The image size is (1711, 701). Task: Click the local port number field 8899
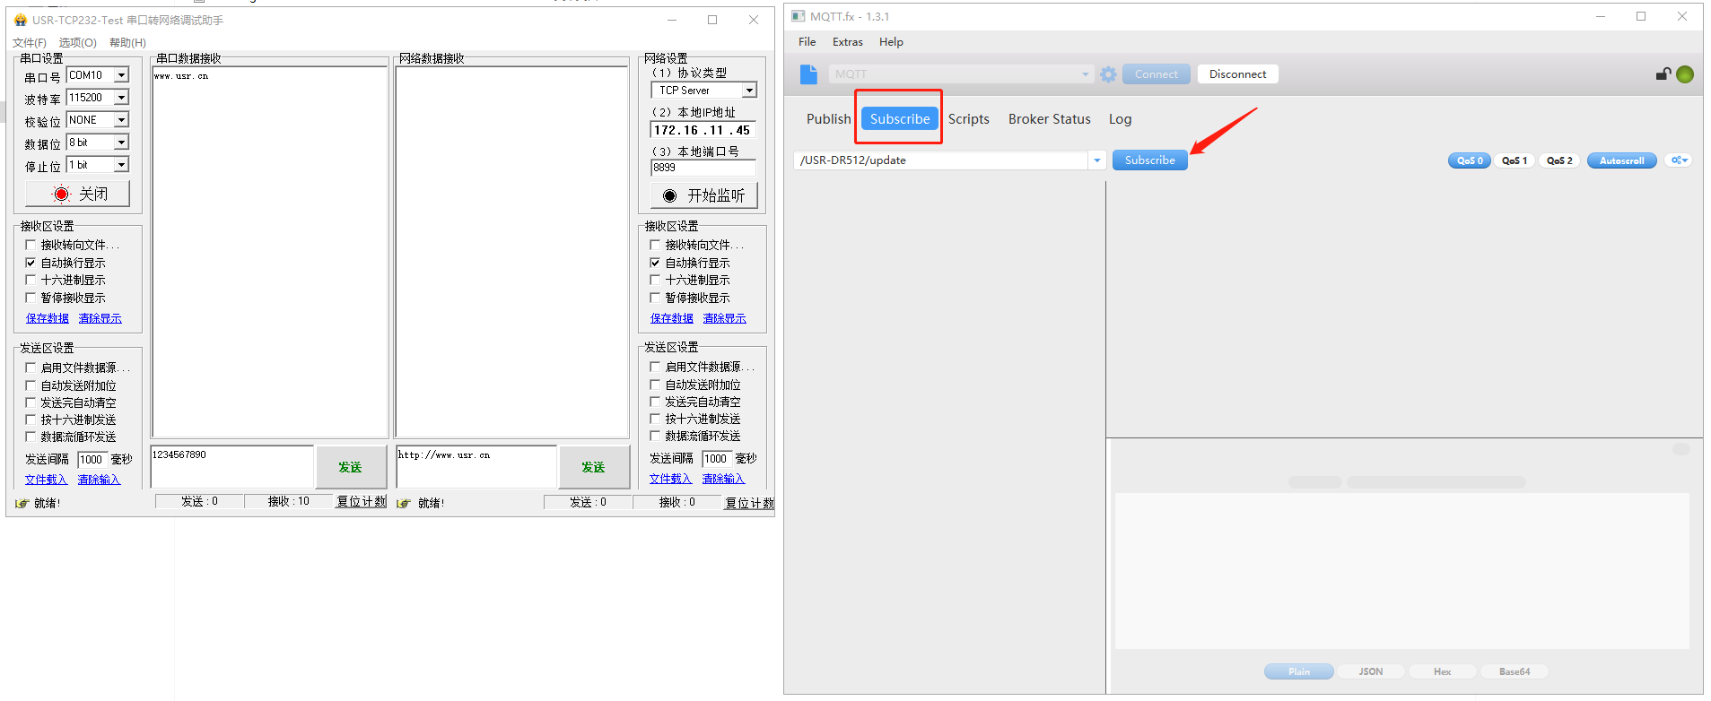click(703, 168)
